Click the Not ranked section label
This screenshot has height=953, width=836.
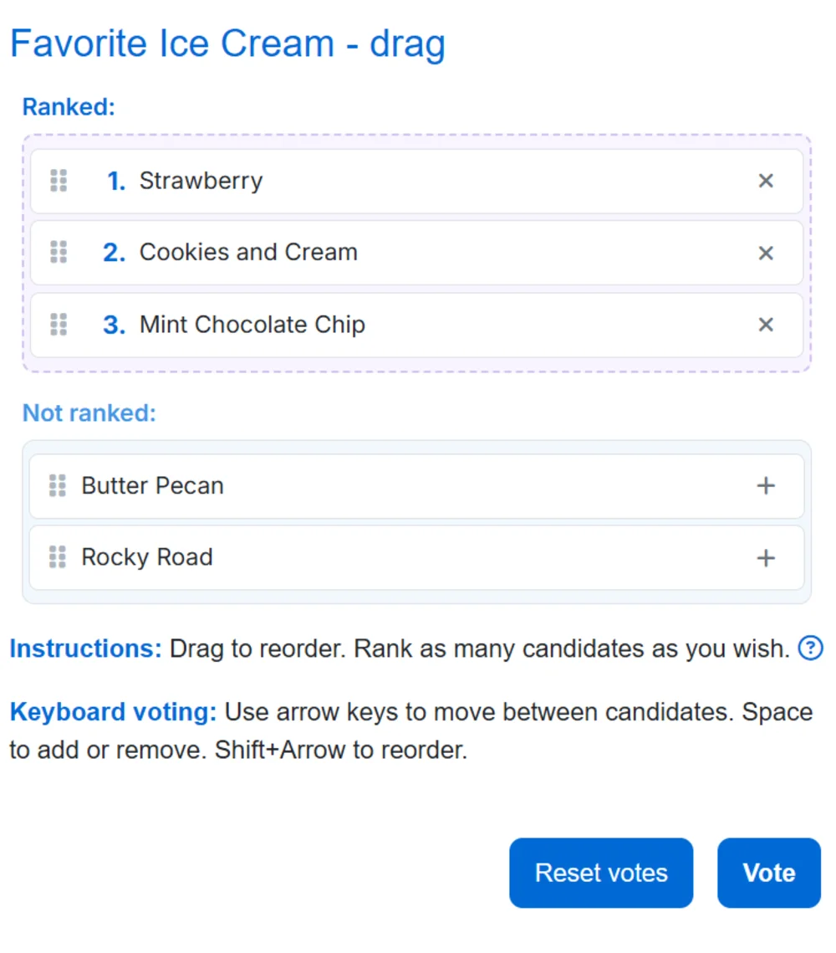[88, 412]
